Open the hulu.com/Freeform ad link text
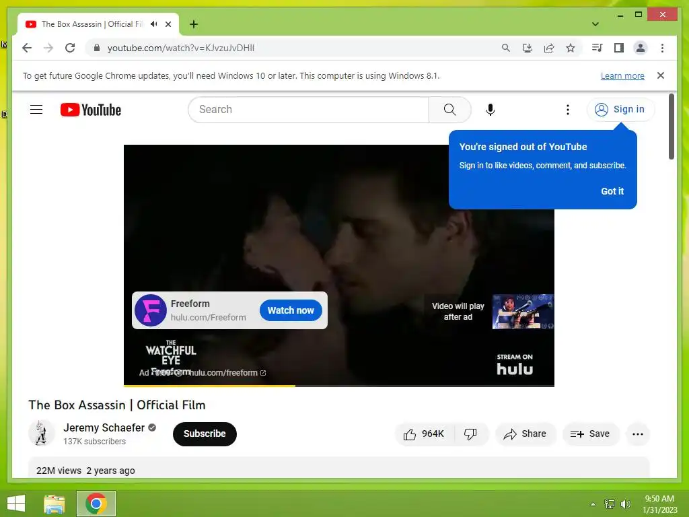This screenshot has width=689, height=517. pos(209,318)
